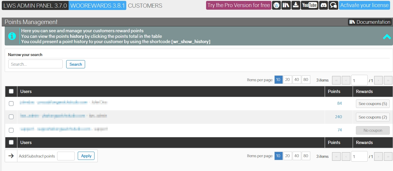This screenshot has width=393, height=171.
Task: View points history for 240 points
Action: tap(339, 117)
